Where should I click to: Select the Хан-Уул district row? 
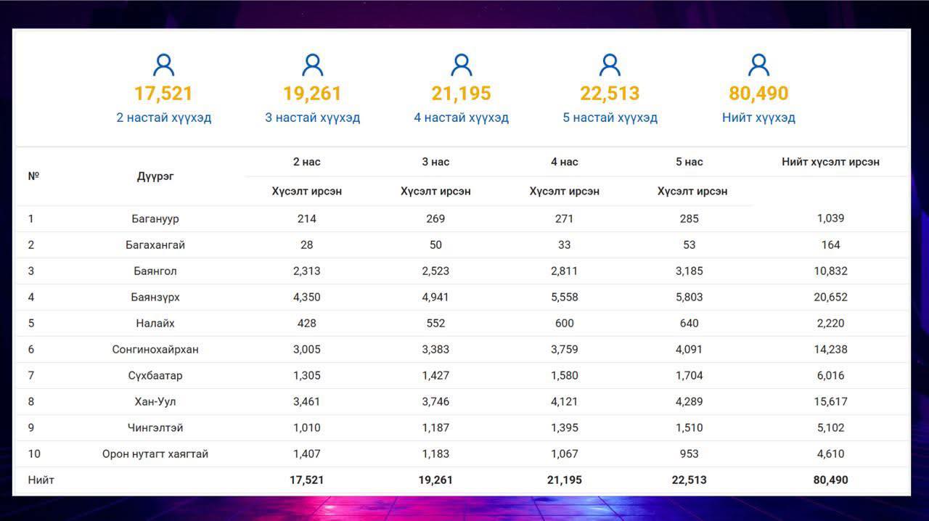(x=462, y=401)
